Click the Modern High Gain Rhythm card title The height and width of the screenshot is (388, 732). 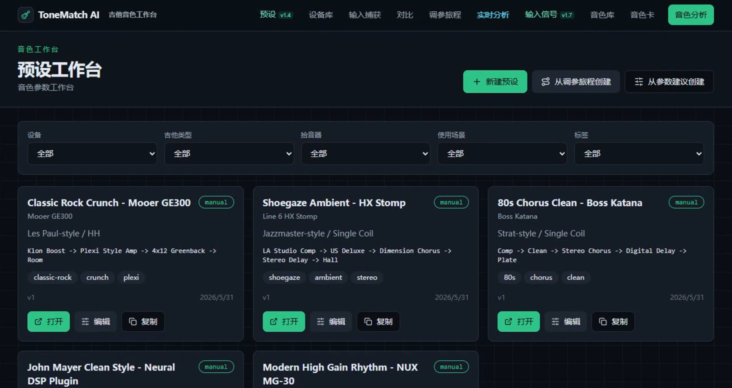340,374
